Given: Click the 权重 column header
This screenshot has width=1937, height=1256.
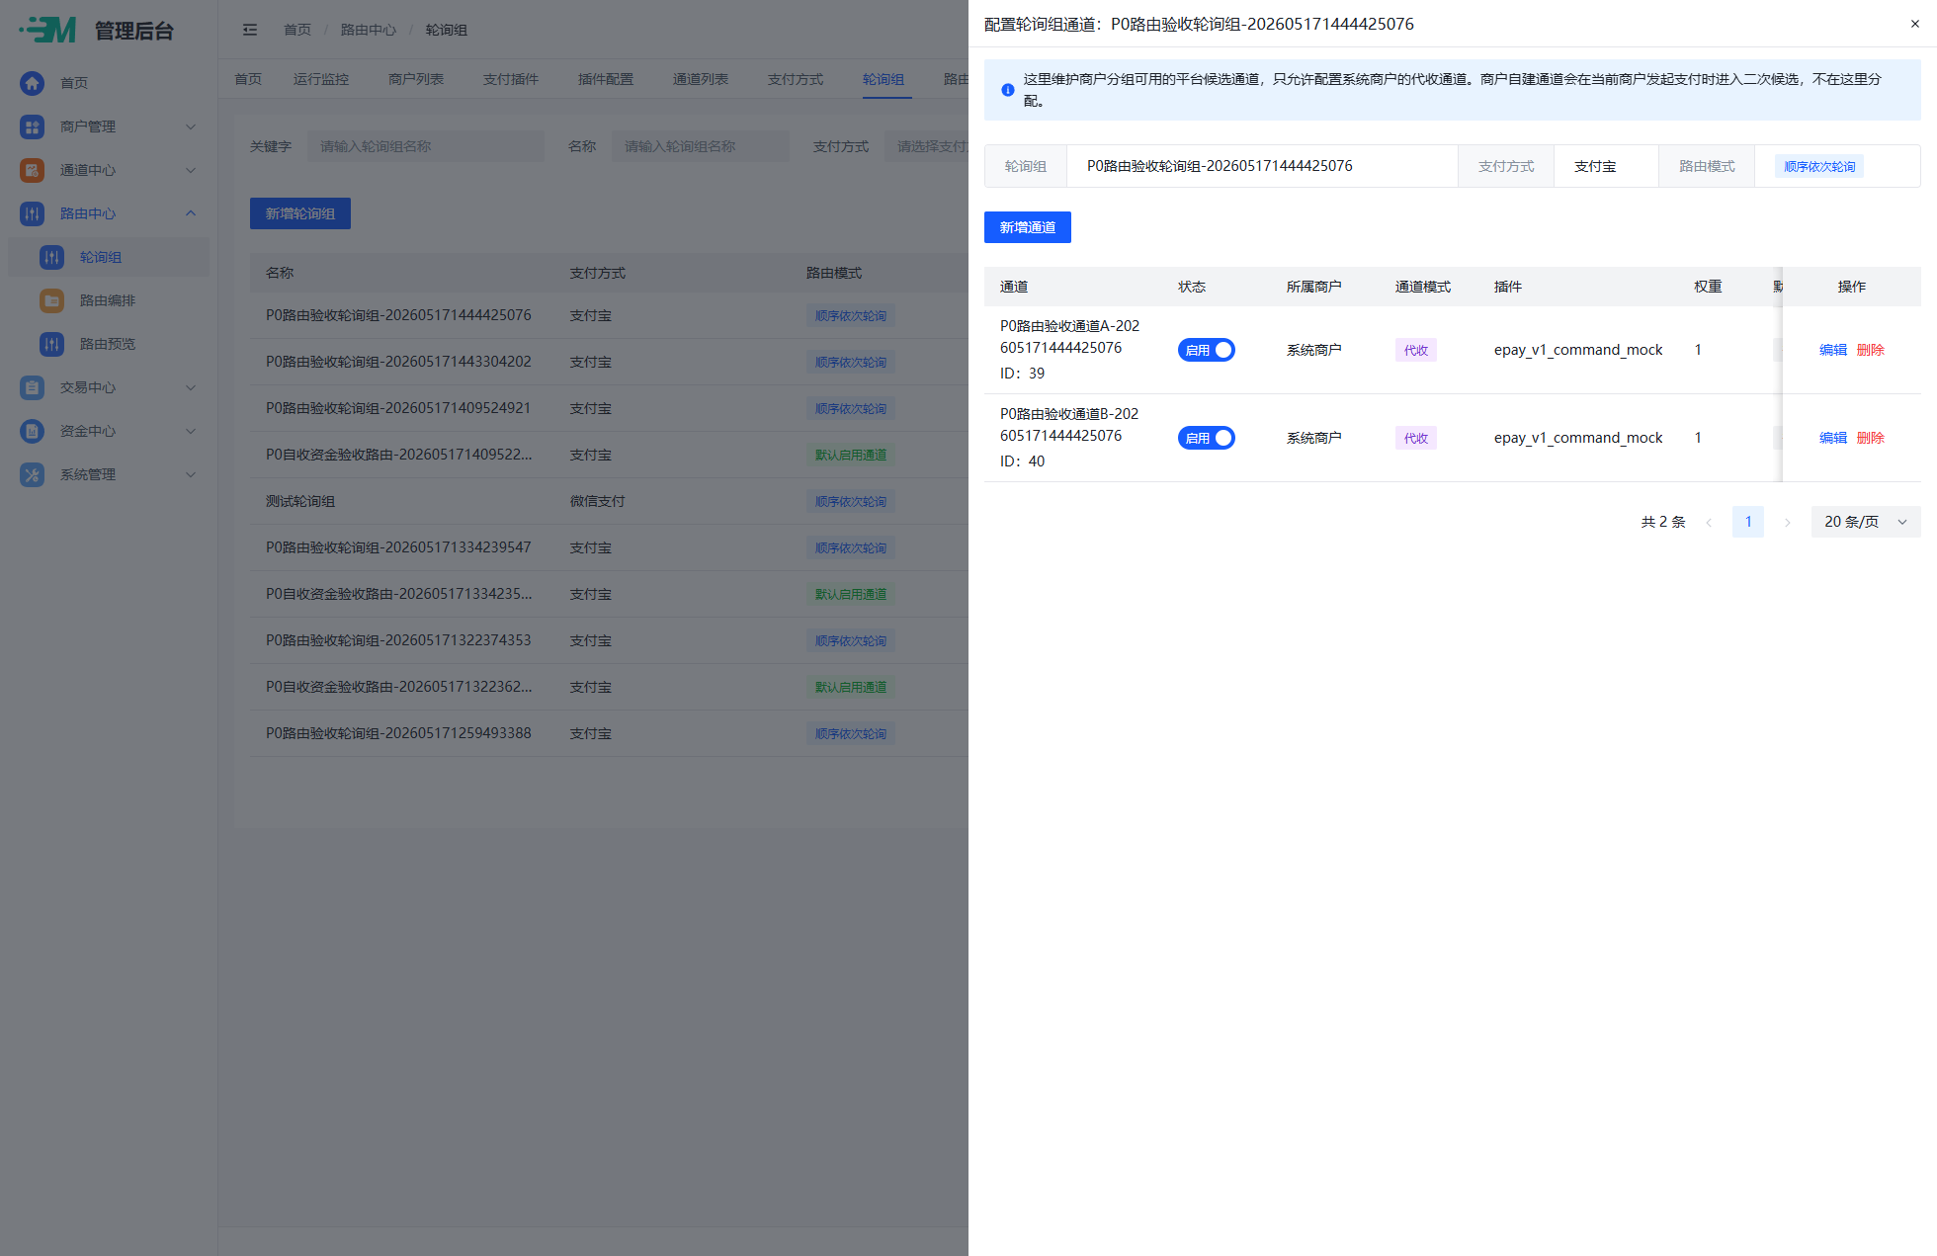Looking at the screenshot, I should click(x=1708, y=287).
